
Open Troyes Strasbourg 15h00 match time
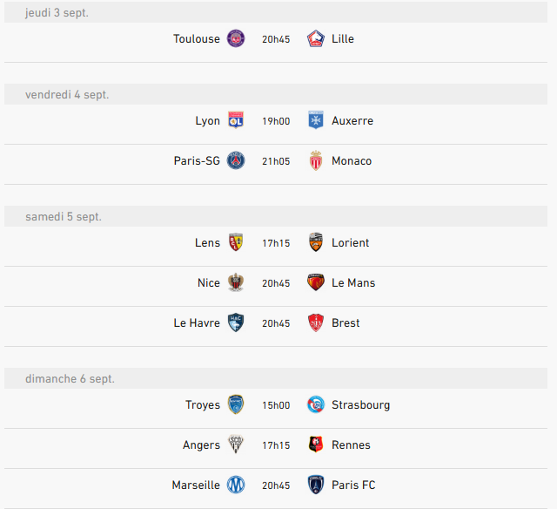(276, 405)
